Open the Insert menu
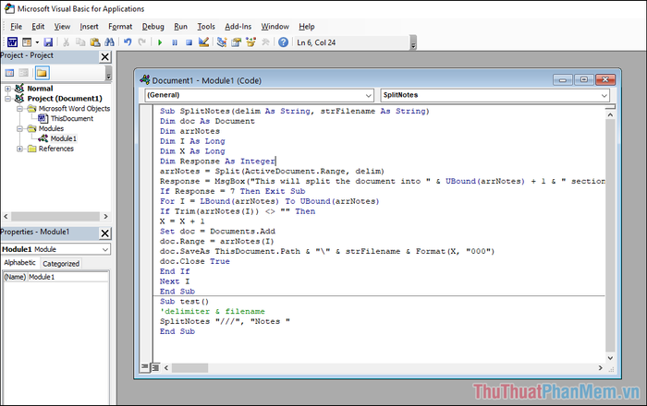The height and width of the screenshot is (406, 647). click(89, 27)
